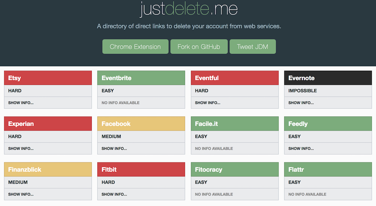Open the Facebook deletion link
Screen dimensions: 376x206
pyautogui.click(x=116, y=124)
